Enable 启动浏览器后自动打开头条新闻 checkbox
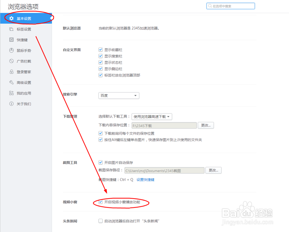 point(101,221)
